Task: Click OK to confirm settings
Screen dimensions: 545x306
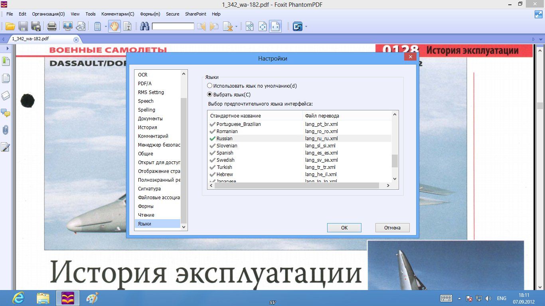Action: [344, 228]
